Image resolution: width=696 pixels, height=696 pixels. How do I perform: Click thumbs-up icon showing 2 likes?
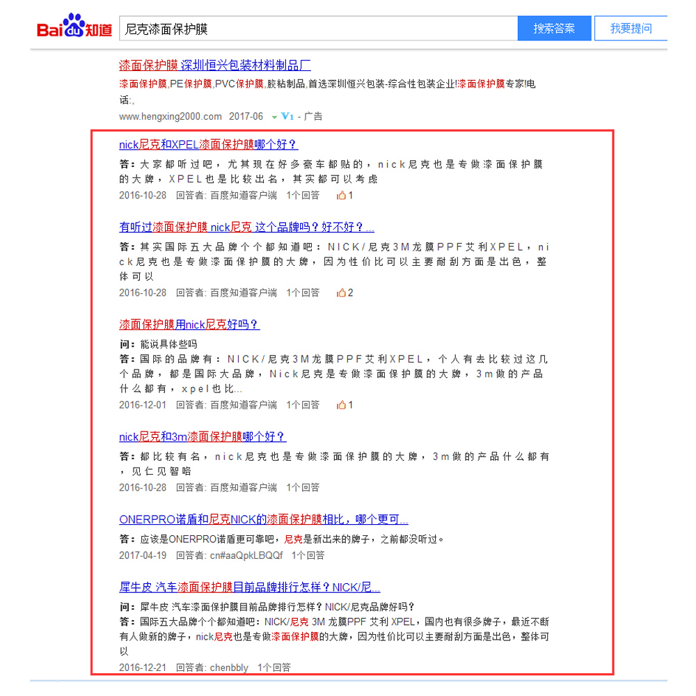click(341, 293)
